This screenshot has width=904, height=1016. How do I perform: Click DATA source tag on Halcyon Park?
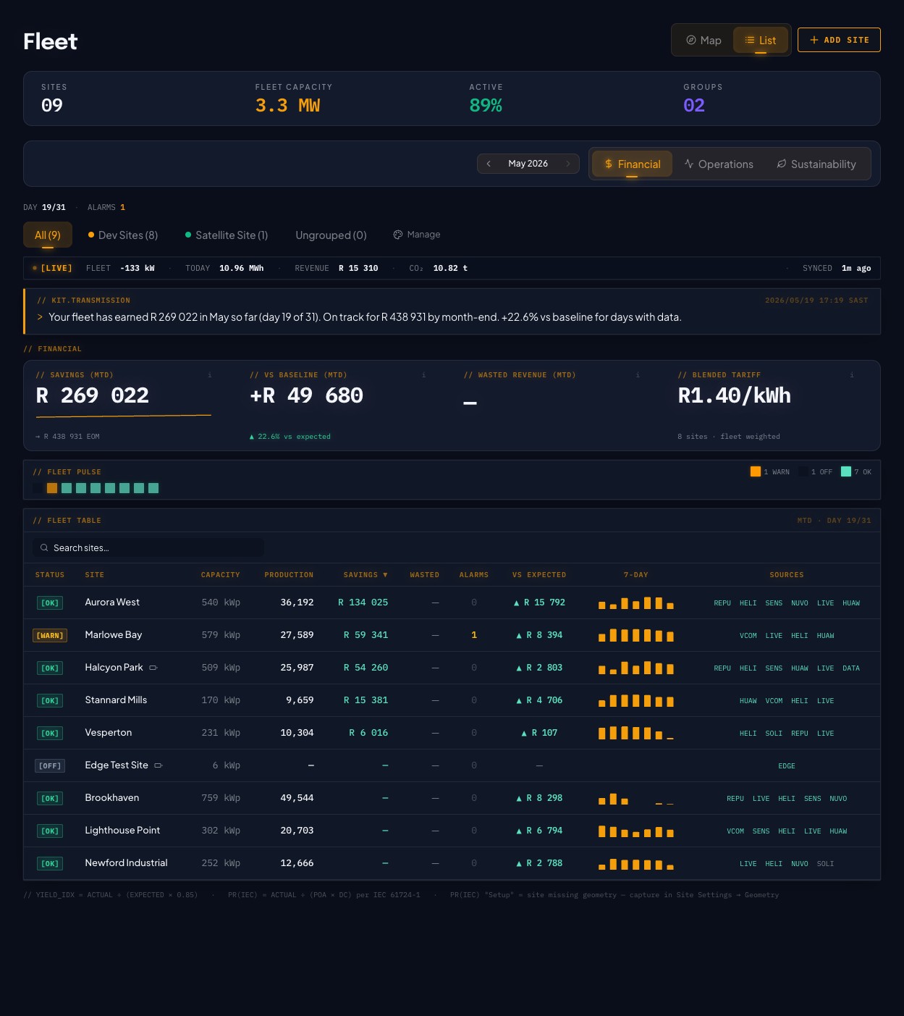point(851,668)
